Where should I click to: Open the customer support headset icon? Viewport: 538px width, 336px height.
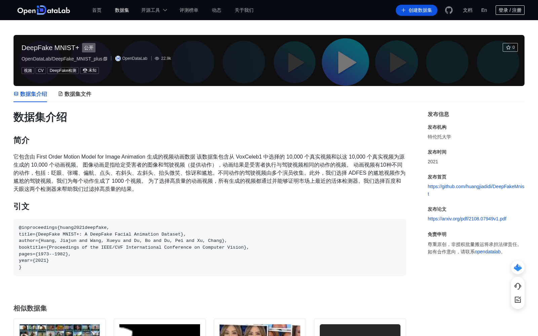coord(518,286)
